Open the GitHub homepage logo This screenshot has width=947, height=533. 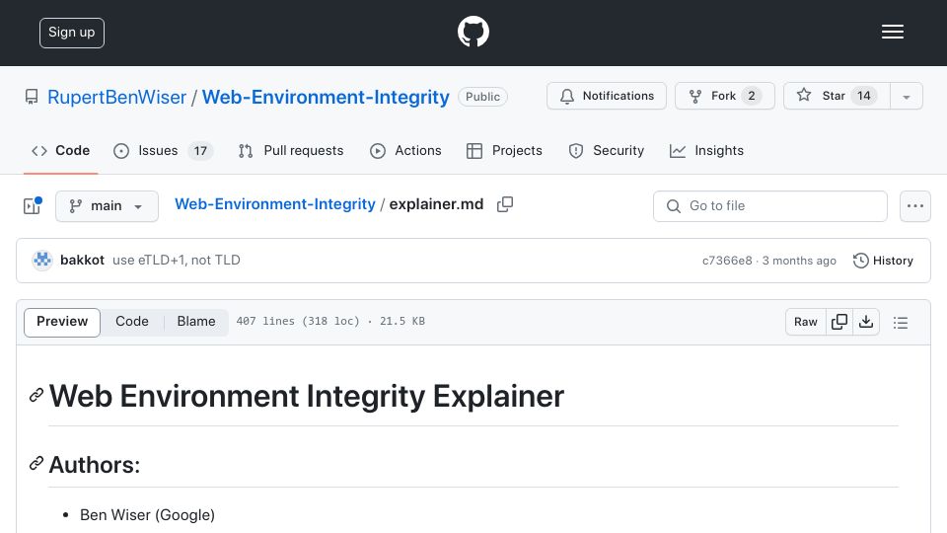pos(473,32)
